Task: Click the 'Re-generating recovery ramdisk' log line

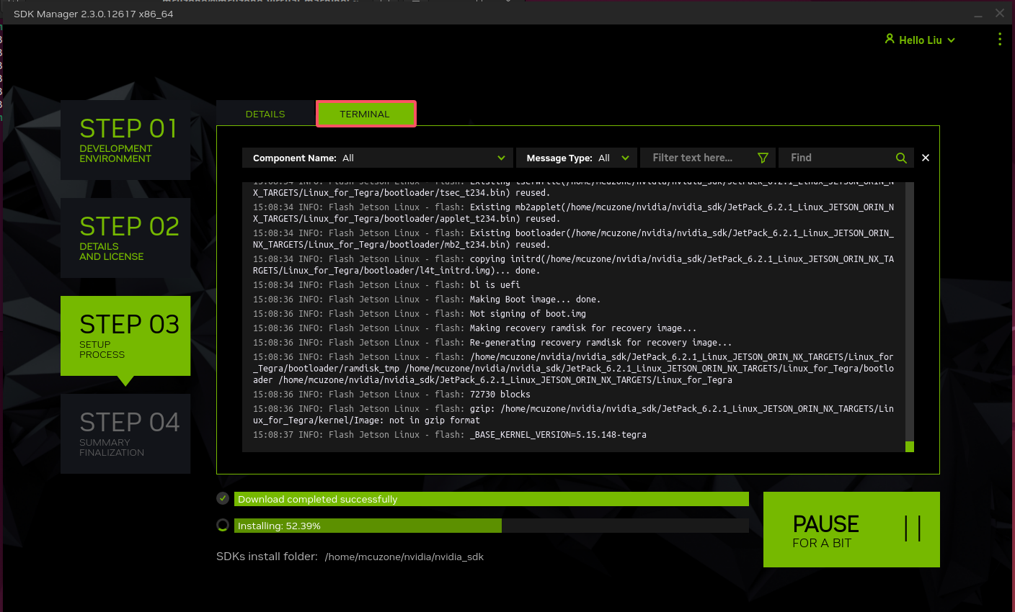Action: tap(492, 343)
